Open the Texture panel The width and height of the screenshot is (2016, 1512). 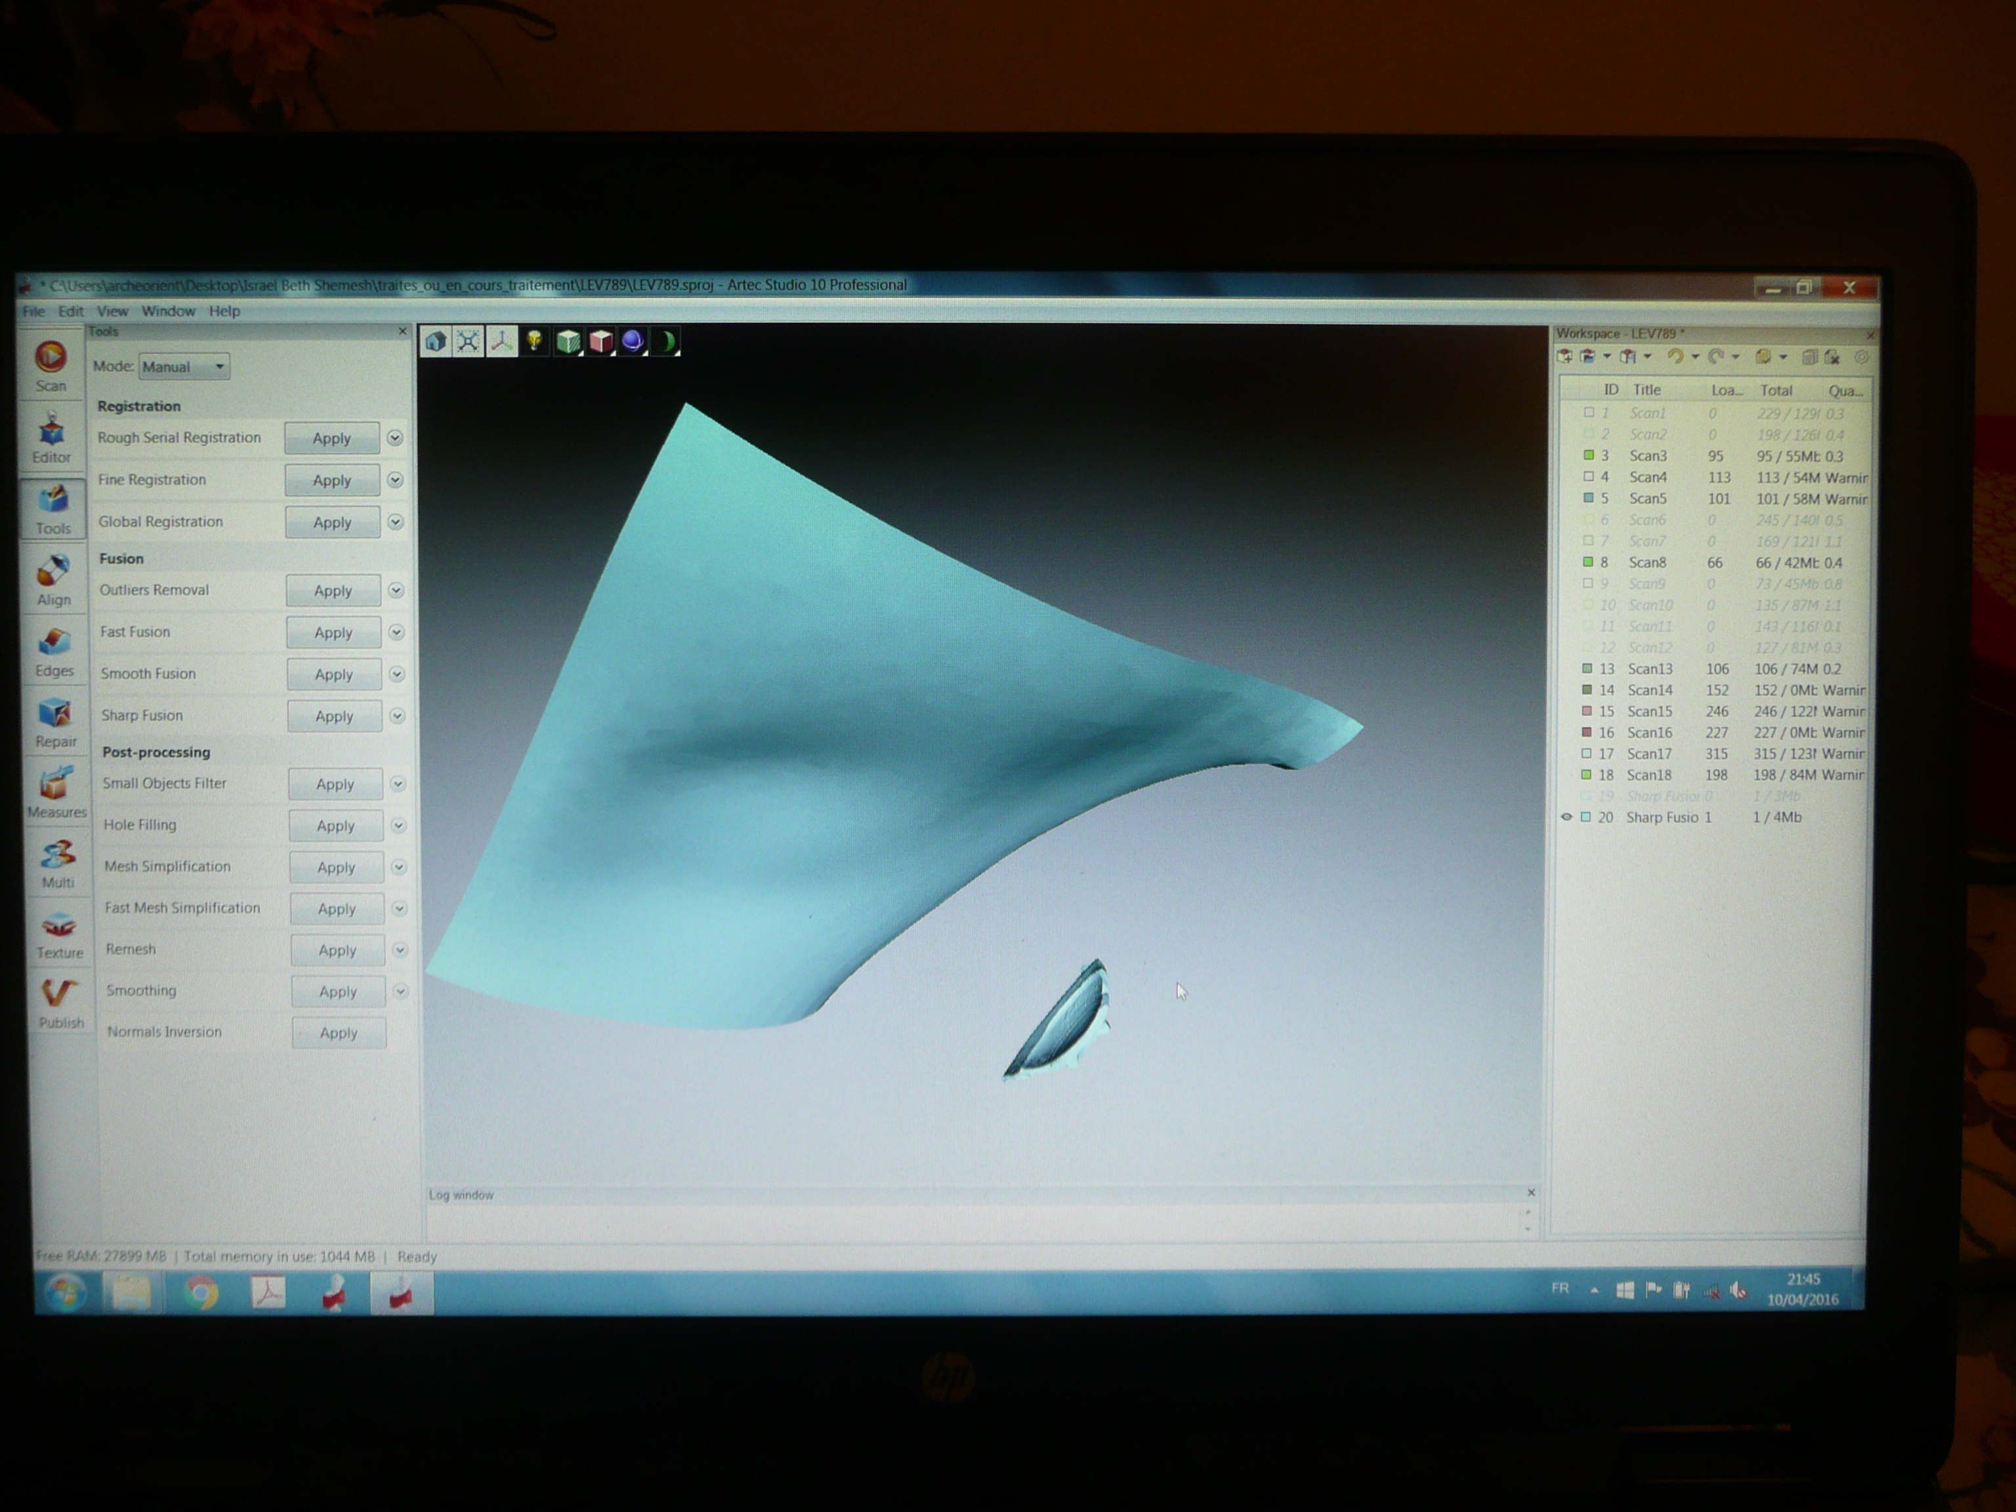tap(59, 934)
